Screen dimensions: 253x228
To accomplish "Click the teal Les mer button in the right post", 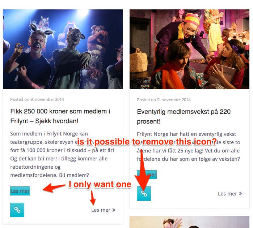I will (147, 175).
